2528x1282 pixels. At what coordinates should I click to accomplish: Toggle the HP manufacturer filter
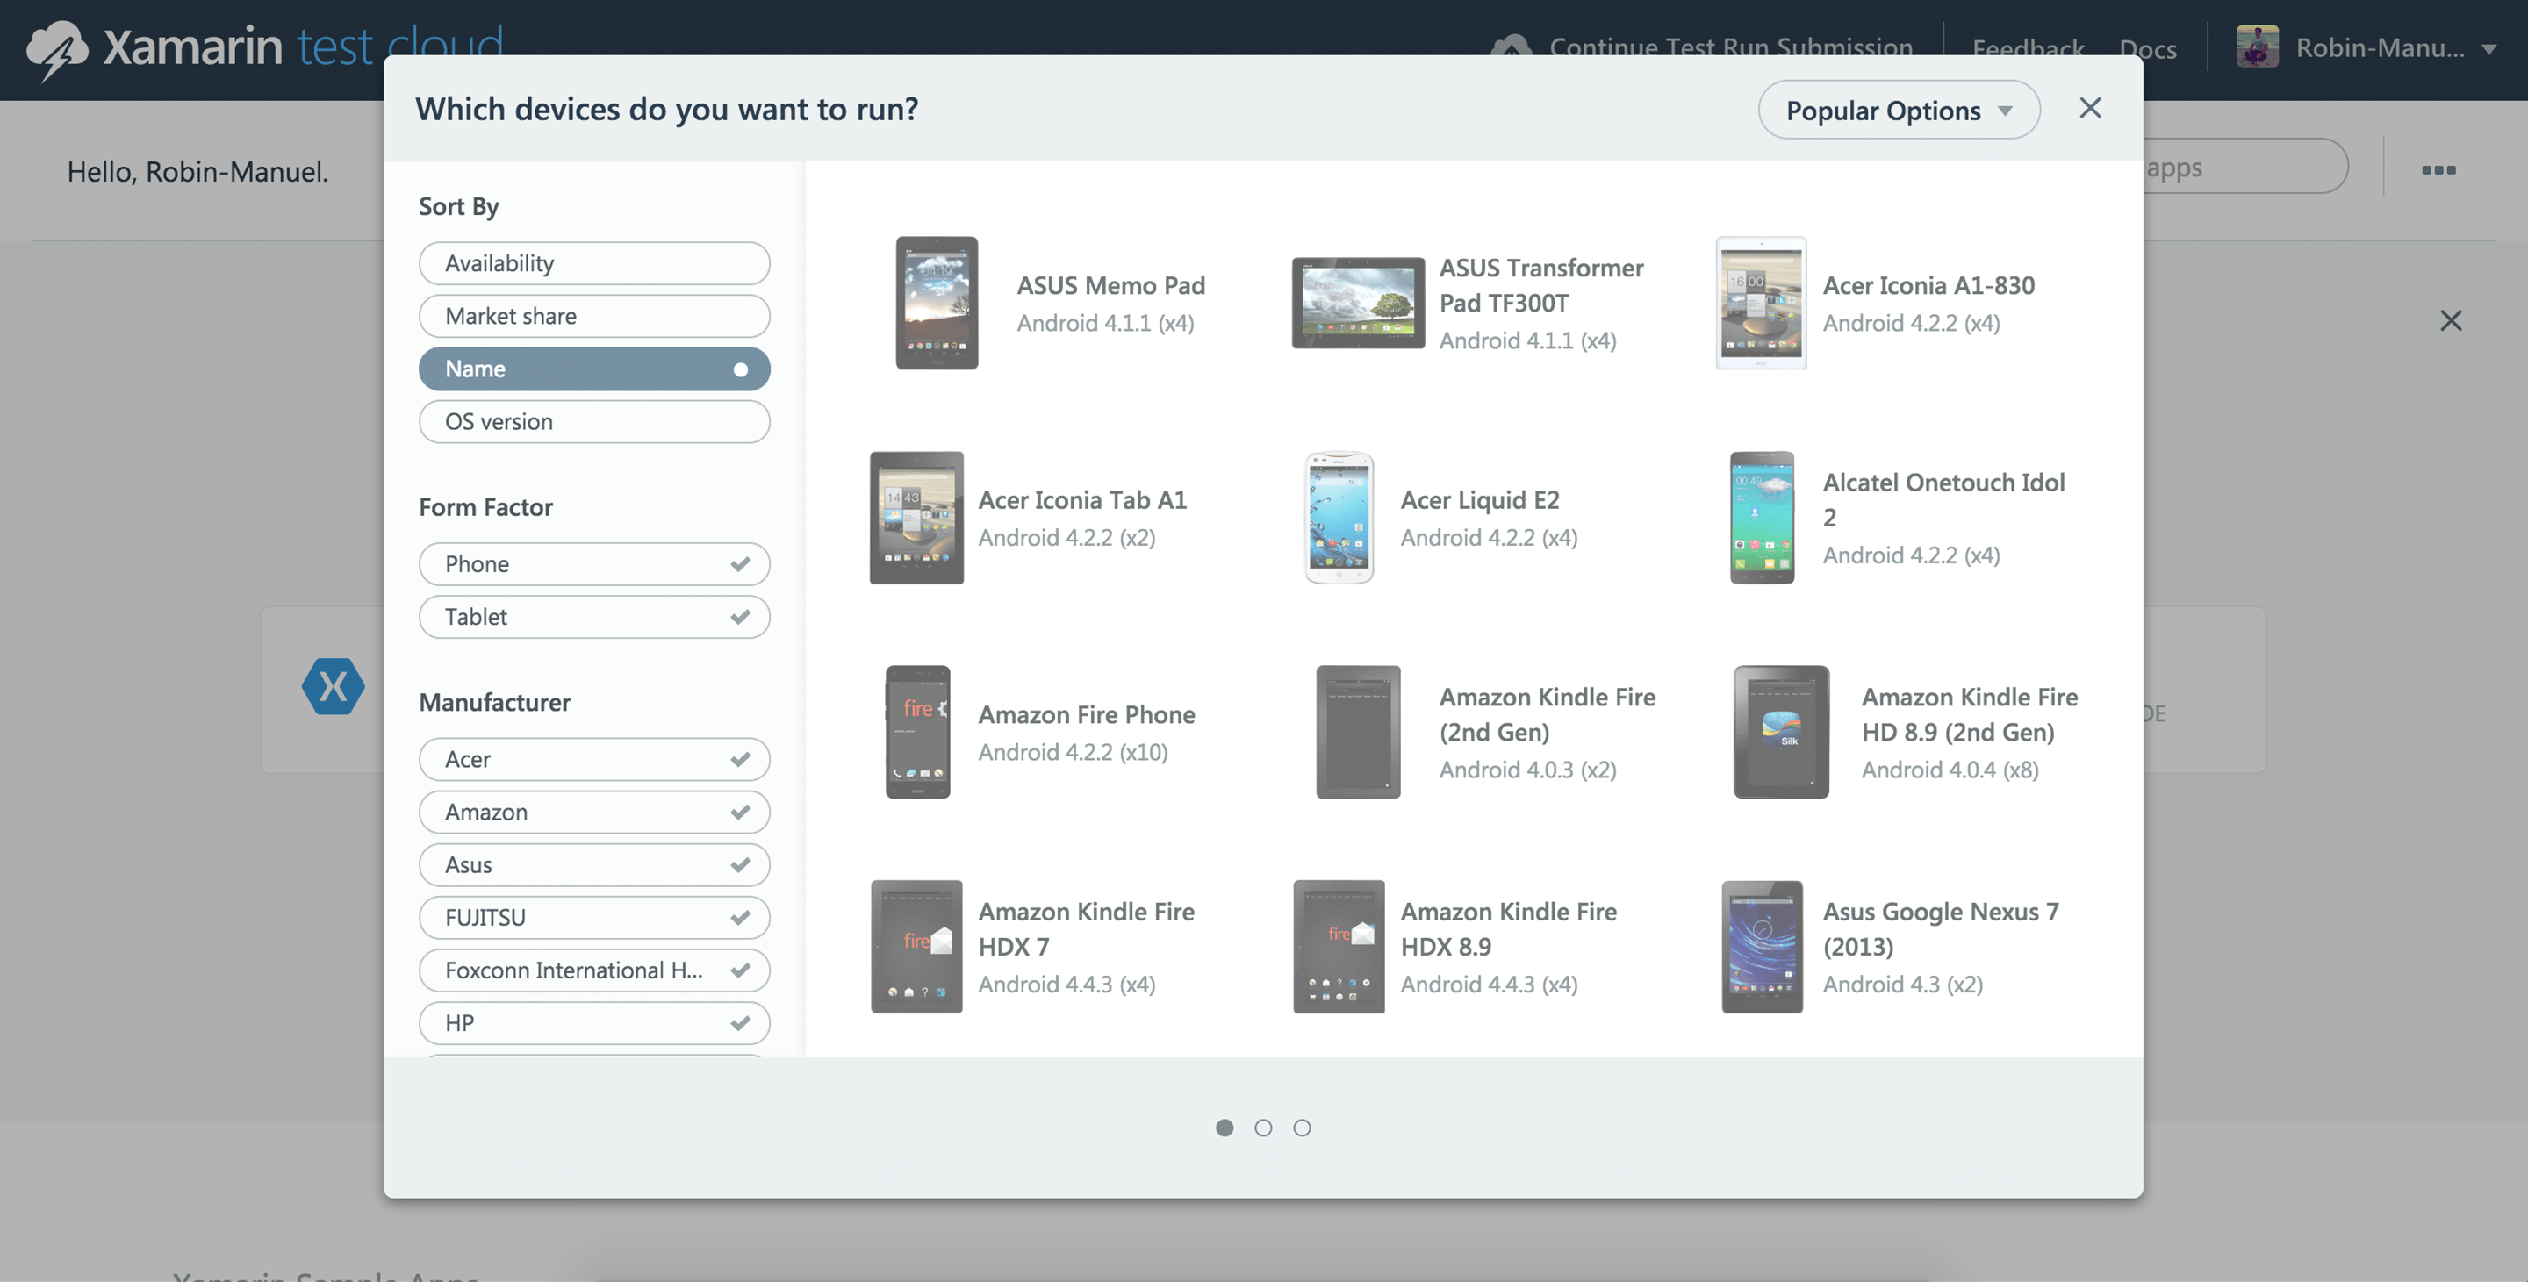593,1024
